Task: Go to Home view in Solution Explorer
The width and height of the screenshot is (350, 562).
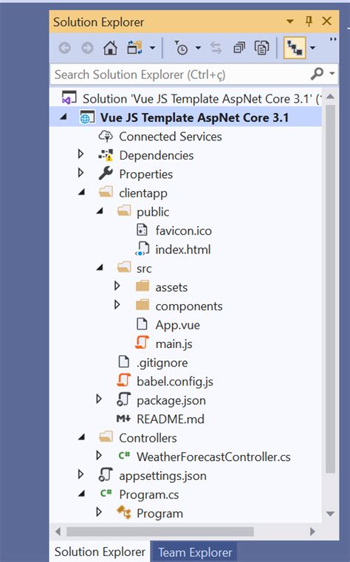Action: 110,47
